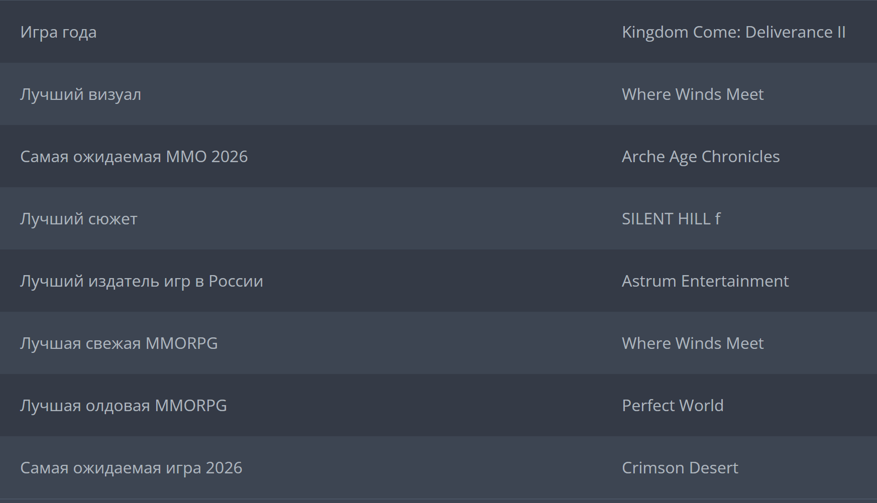Click Лучший издатель игр в России label
Screen dimensions: 877x503
(x=141, y=281)
